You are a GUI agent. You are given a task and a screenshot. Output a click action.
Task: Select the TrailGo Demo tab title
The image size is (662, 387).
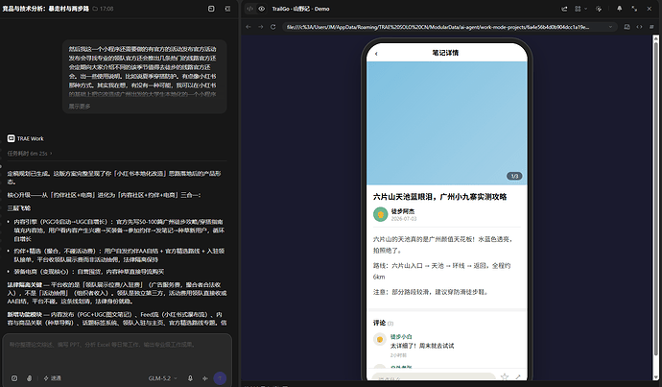[300, 9]
